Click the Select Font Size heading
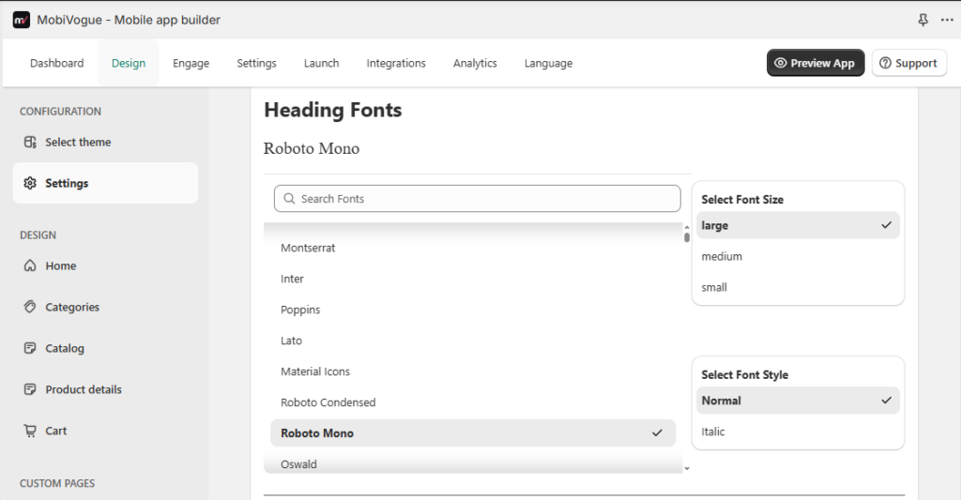The width and height of the screenshot is (961, 500). (742, 200)
